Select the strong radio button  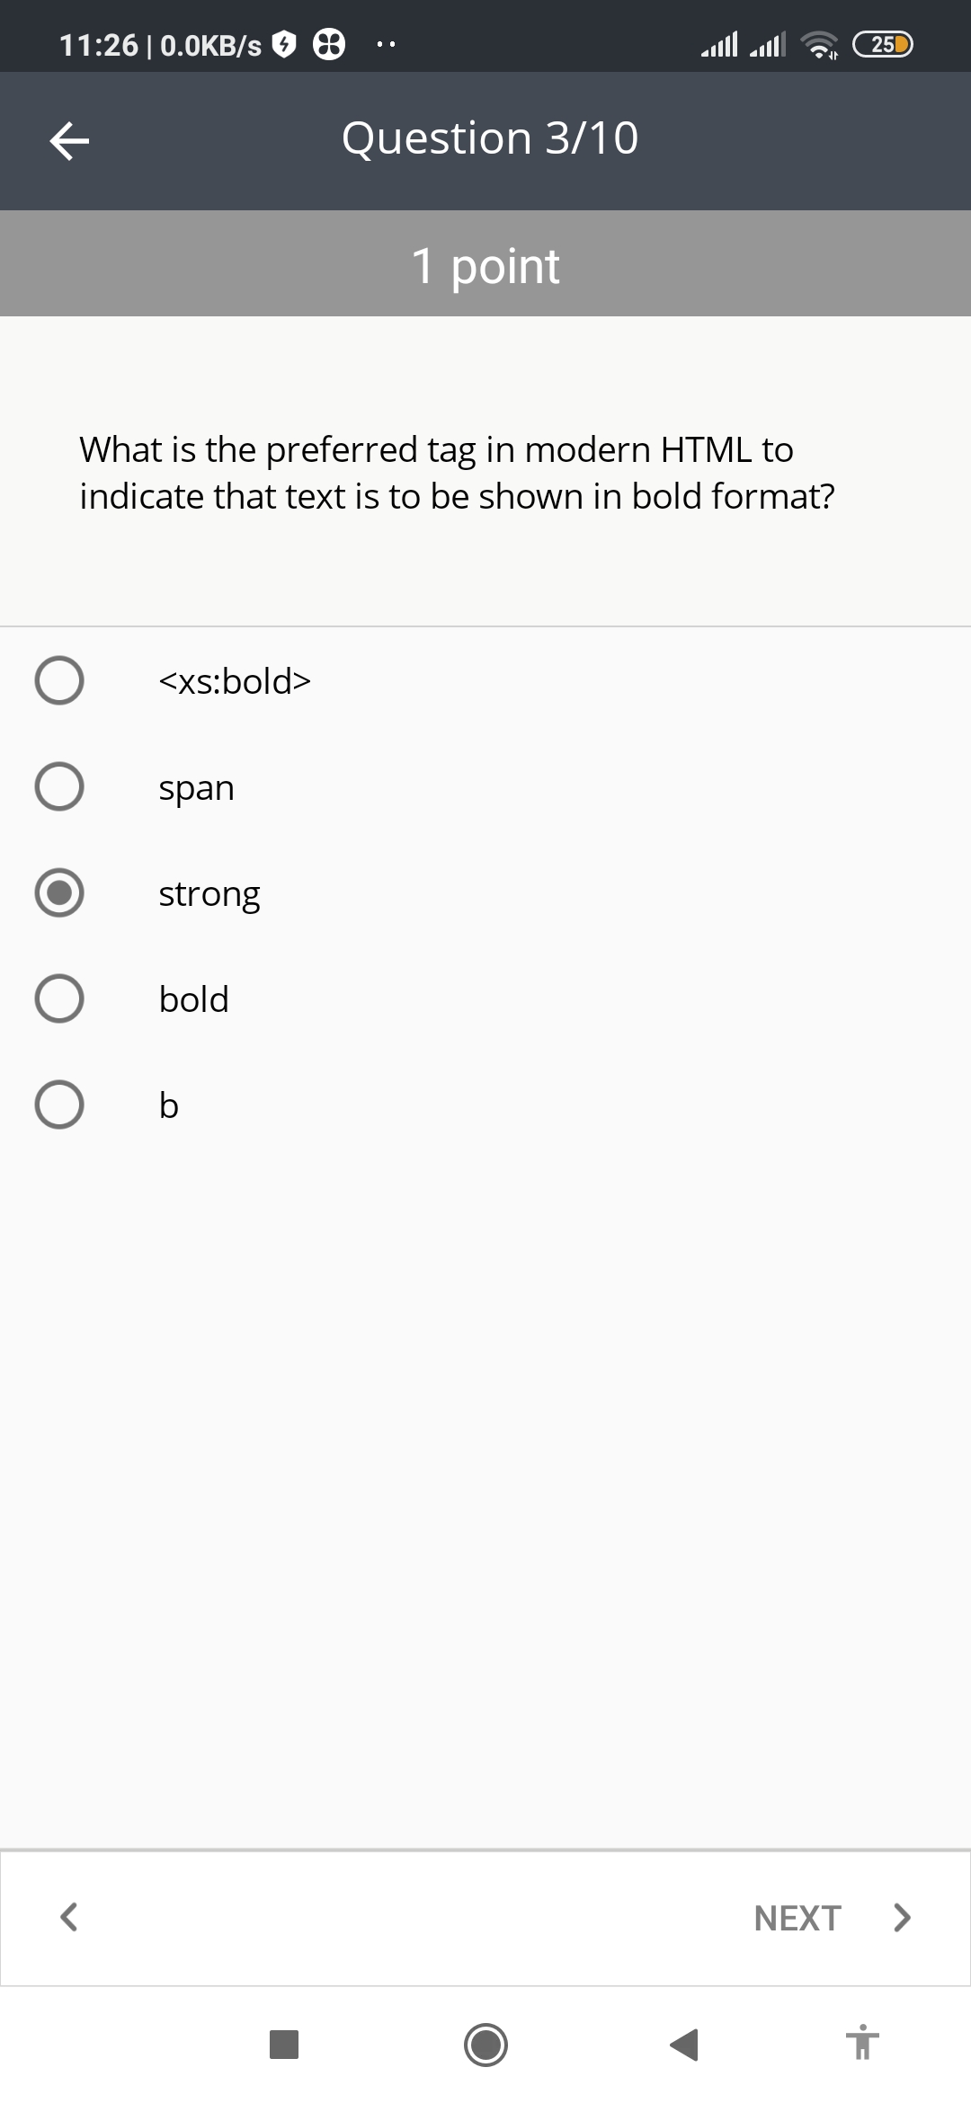[x=59, y=892]
